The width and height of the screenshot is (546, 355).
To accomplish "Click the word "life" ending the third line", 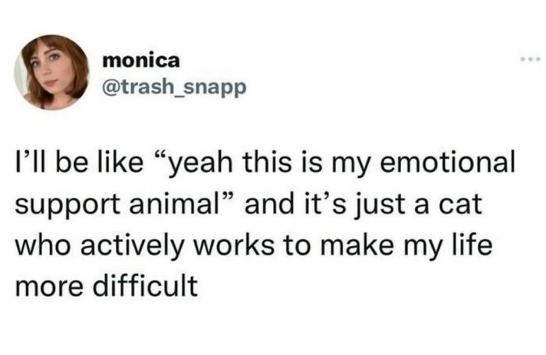I will (x=456, y=247).
